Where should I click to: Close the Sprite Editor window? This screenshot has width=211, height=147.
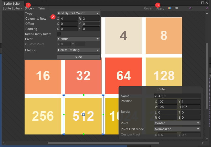[x=207, y=3]
